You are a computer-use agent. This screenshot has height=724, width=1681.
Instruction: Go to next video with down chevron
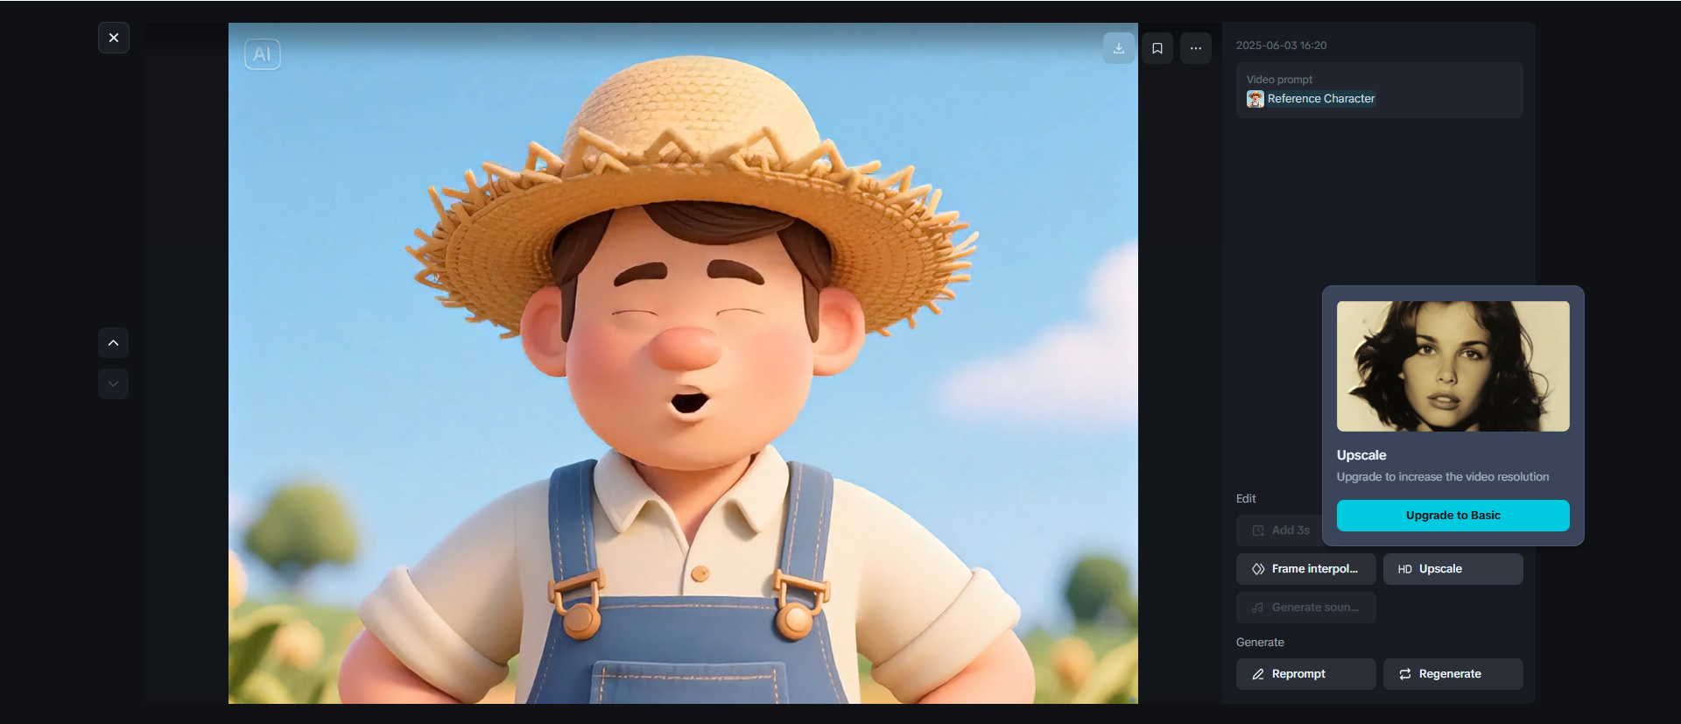click(x=114, y=383)
